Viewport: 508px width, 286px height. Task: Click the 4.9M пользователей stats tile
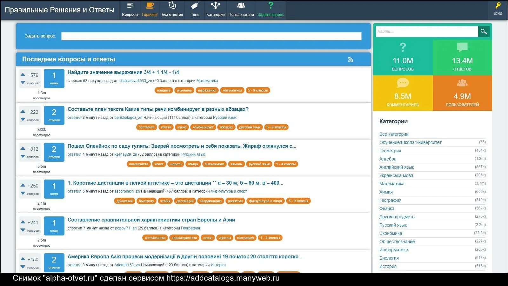(462, 93)
